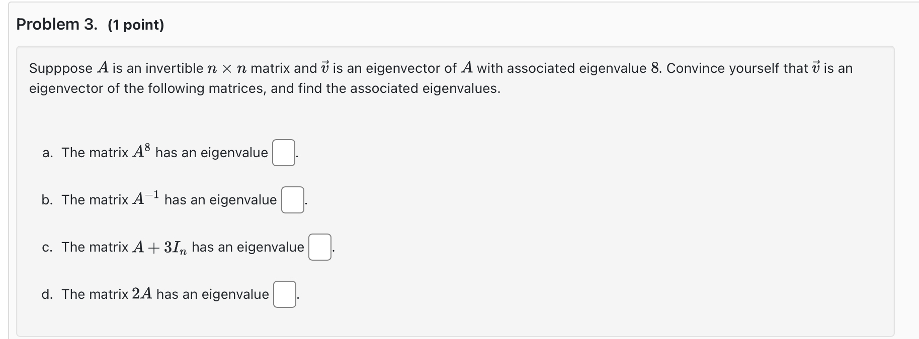Click the 2A expression in part d

coord(142,294)
